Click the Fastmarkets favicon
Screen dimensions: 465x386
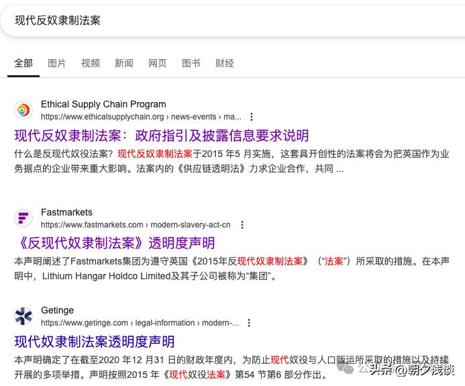click(23, 218)
